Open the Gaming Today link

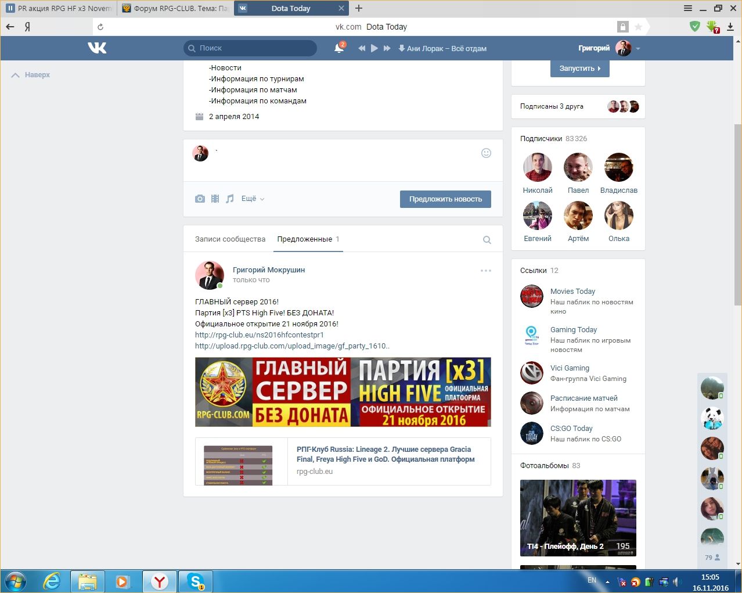coord(574,330)
